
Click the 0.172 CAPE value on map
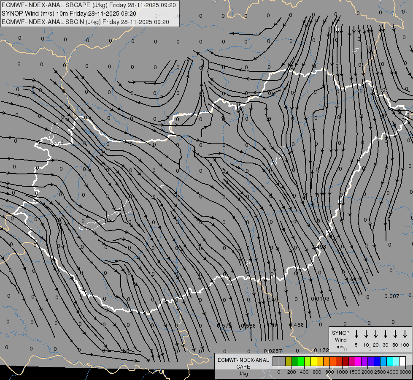pyautogui.click(x=321, y=350)
